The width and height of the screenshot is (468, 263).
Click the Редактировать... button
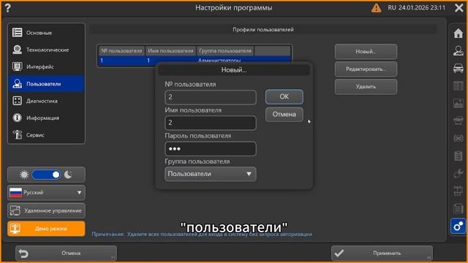coord(366,69)
